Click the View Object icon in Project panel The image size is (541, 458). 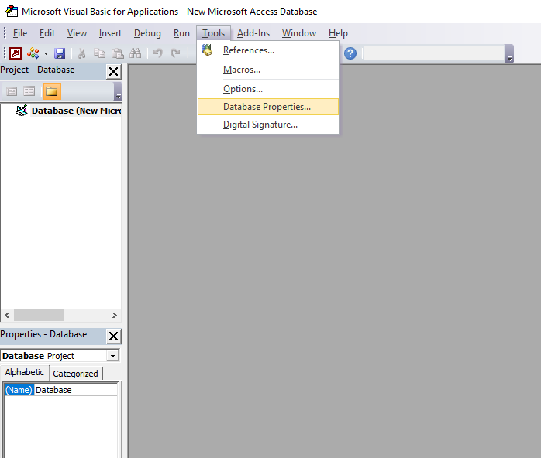[29, 91]
